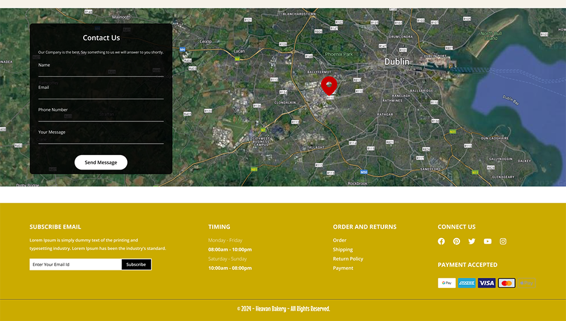
Task: Open the Facebook social icon
Action: pos(441,242)
